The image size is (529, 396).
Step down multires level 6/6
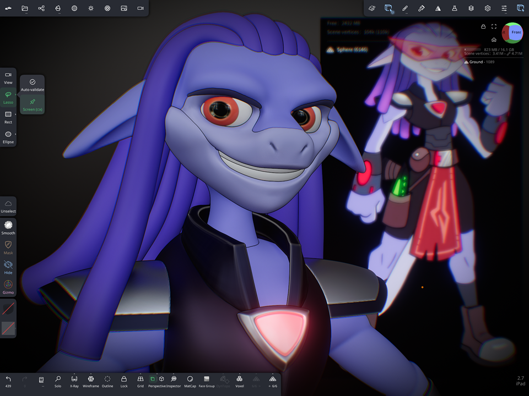pos(273,382)
